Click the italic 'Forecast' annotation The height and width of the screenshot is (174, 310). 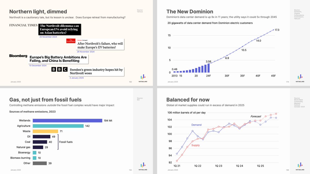click(256, 116)
